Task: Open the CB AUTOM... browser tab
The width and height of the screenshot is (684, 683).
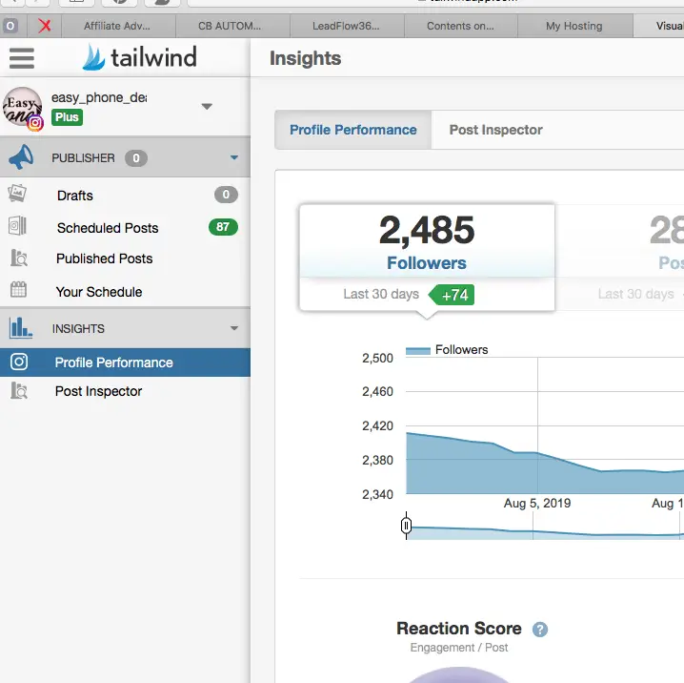Action: (x=232, y=26)
